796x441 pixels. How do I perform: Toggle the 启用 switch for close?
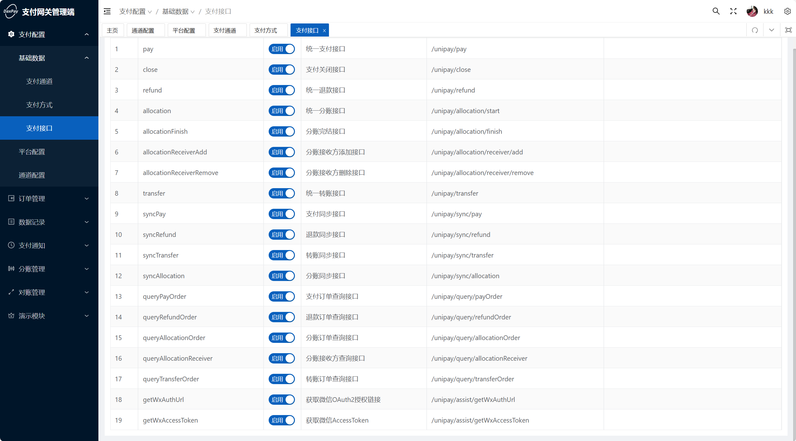coord(282,70)
